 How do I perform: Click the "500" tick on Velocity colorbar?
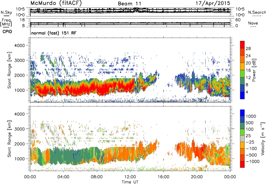(250, 123)
